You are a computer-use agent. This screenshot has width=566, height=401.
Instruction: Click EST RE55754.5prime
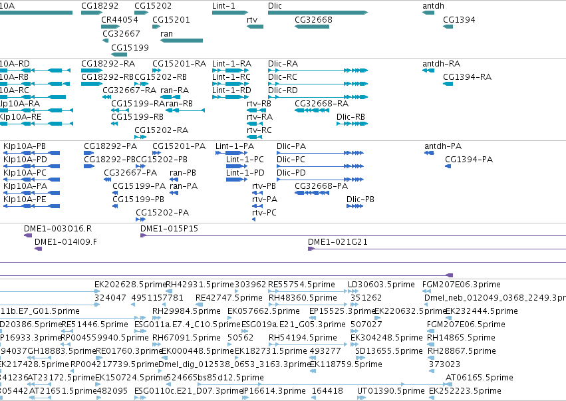point(302,285)
